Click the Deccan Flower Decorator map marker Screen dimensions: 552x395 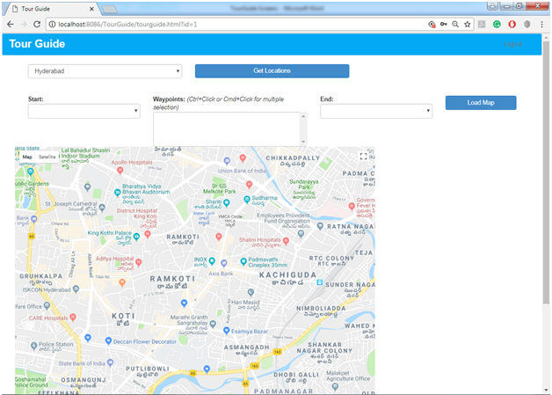coord(108,340)
